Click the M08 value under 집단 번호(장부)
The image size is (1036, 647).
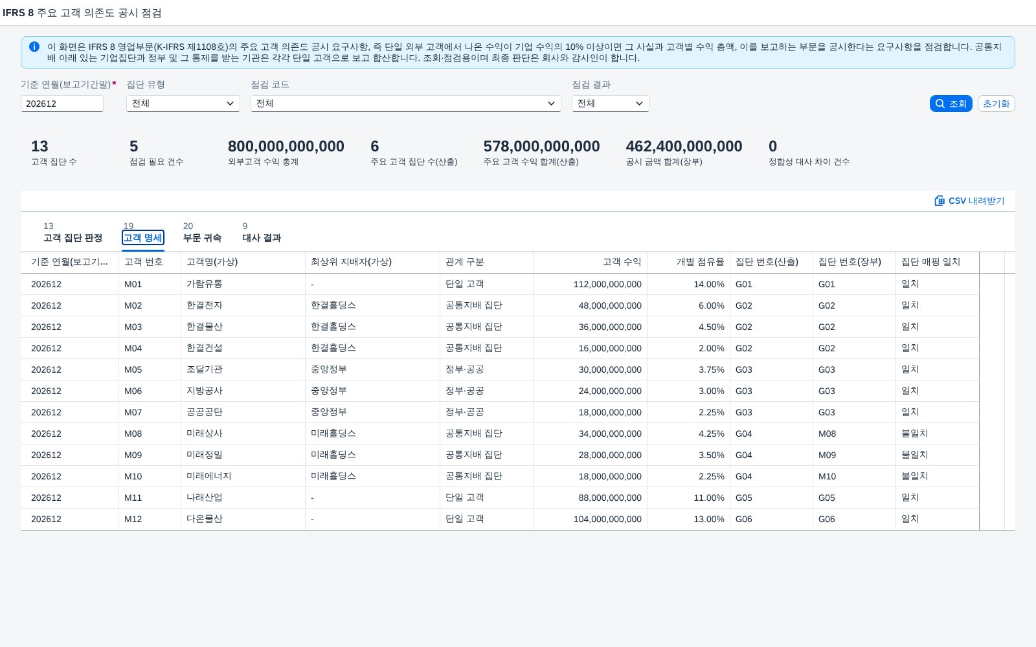point(827,433)
